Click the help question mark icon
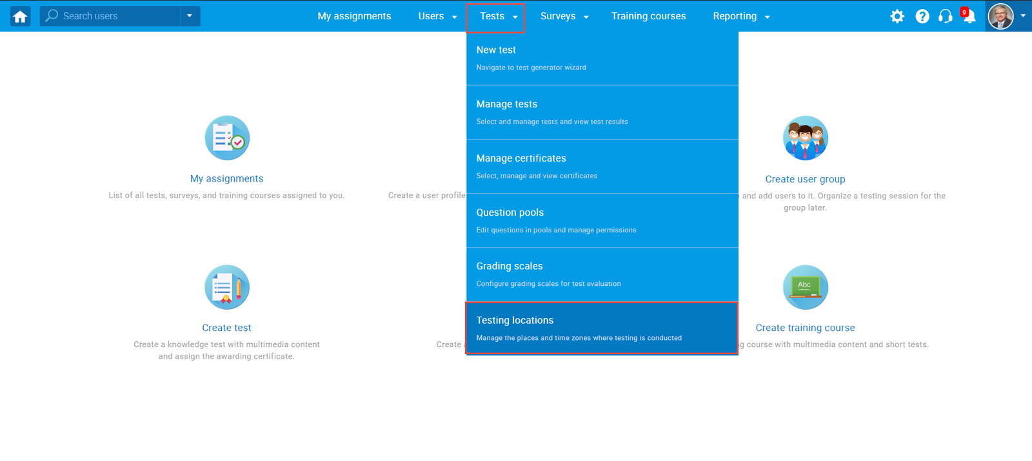1032x461 pixels. tap(922, 16)
